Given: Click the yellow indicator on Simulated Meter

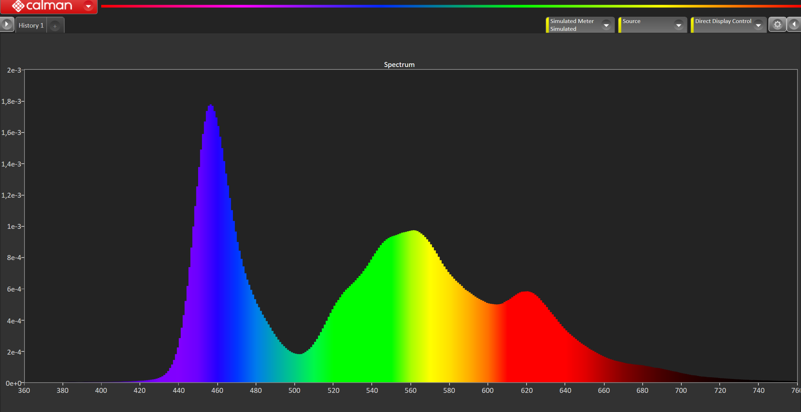Looking at the screenshot, I should [547, 25].
